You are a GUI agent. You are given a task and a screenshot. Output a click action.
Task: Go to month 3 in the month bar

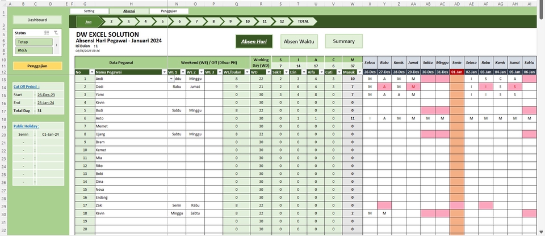128,22
